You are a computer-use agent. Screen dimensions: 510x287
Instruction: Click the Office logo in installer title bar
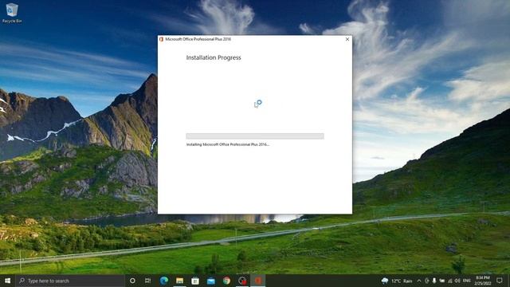(x=161, y=39)
